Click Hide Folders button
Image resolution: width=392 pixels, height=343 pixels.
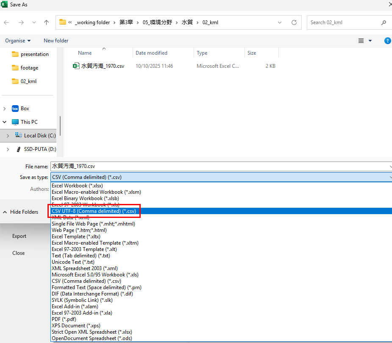[x=20, y=212]
